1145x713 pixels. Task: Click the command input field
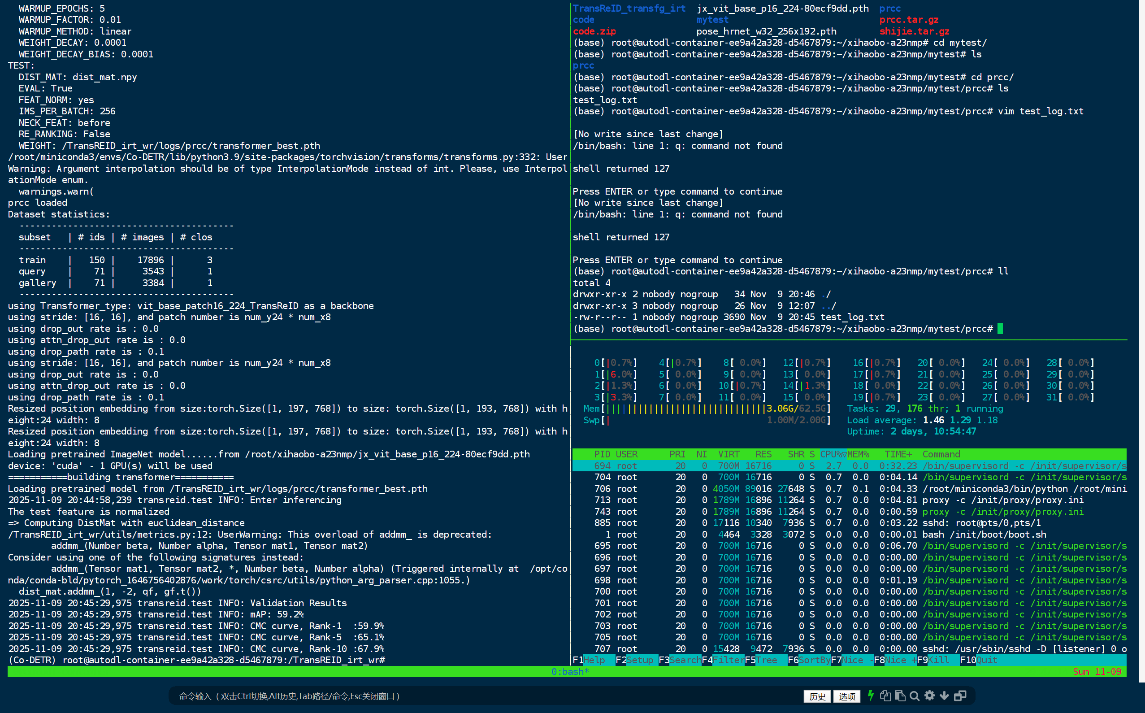[471, 696]
